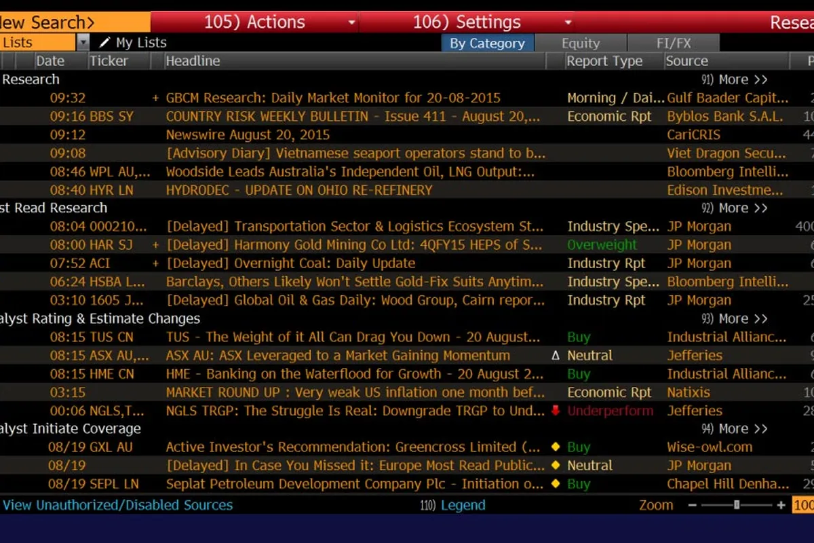
Task: Expand plus icon for Overnight Coal row
Action: pyautogui.click(x=156, y=264)
